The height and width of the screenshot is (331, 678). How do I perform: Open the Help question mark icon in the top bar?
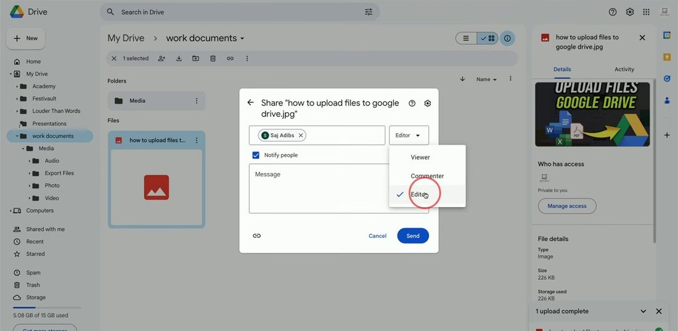[612, 12]
